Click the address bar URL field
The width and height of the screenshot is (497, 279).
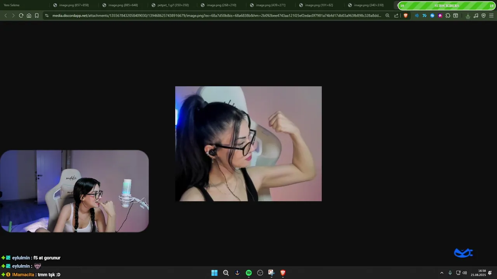click(217, 15)
